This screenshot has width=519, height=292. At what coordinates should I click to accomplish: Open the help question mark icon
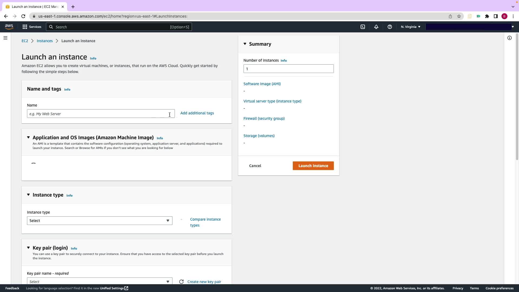[390, 27]
